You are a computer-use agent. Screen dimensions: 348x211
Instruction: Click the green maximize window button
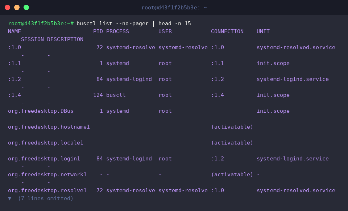pos(26,8)
